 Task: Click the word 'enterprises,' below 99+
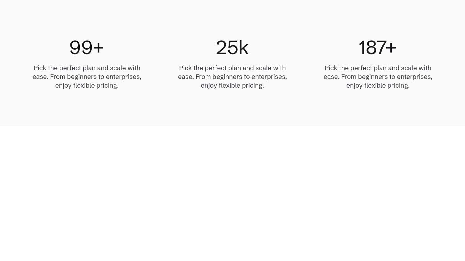point(123,77)
